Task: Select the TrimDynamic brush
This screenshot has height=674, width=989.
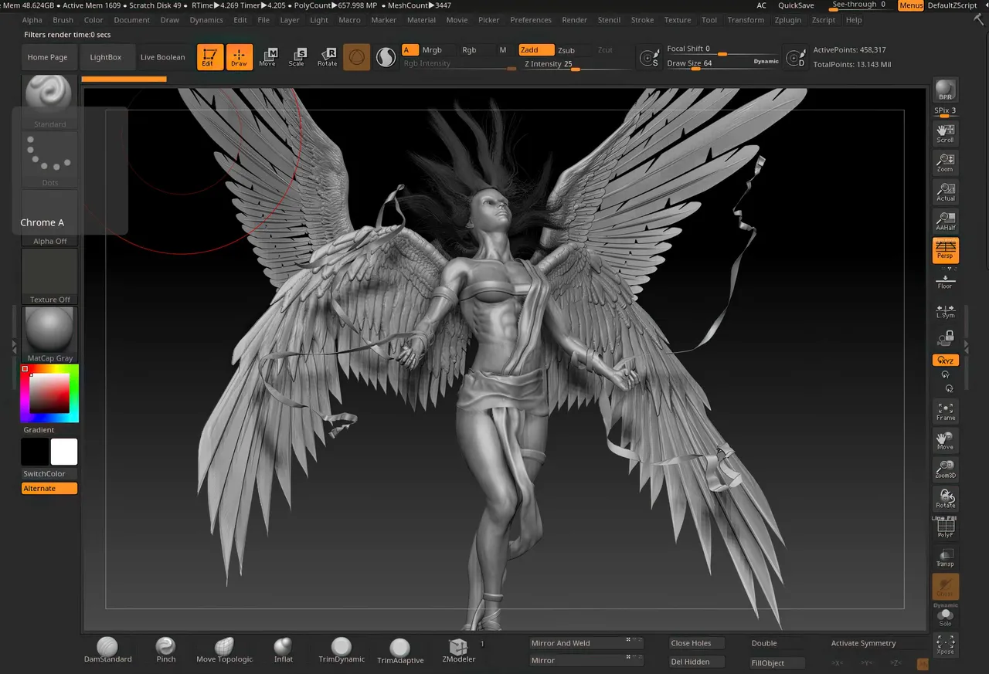Action: click(x=341, y=650)
